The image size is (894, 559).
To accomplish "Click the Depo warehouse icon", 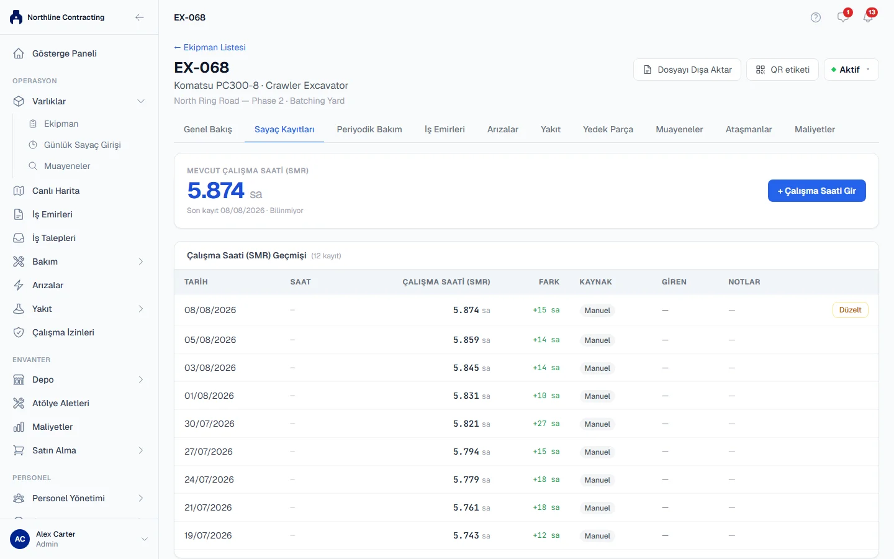I will [19, 379].
